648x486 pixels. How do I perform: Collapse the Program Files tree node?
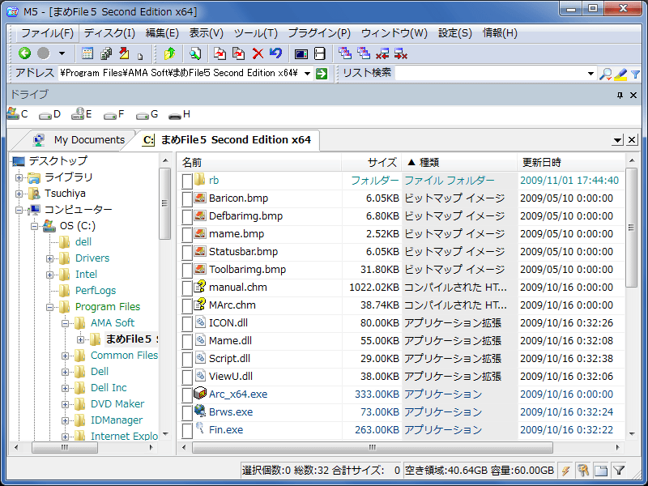50,307
